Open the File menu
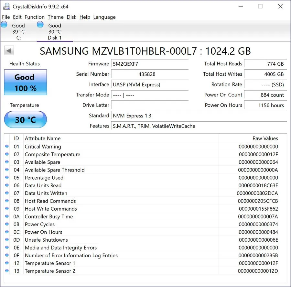Screen dimensions: 291x287 pyautogui.click(x=6, y=17)
